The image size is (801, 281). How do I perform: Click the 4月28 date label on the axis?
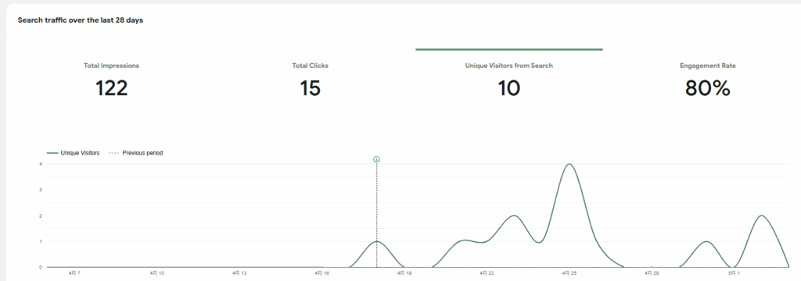[652, 273]
